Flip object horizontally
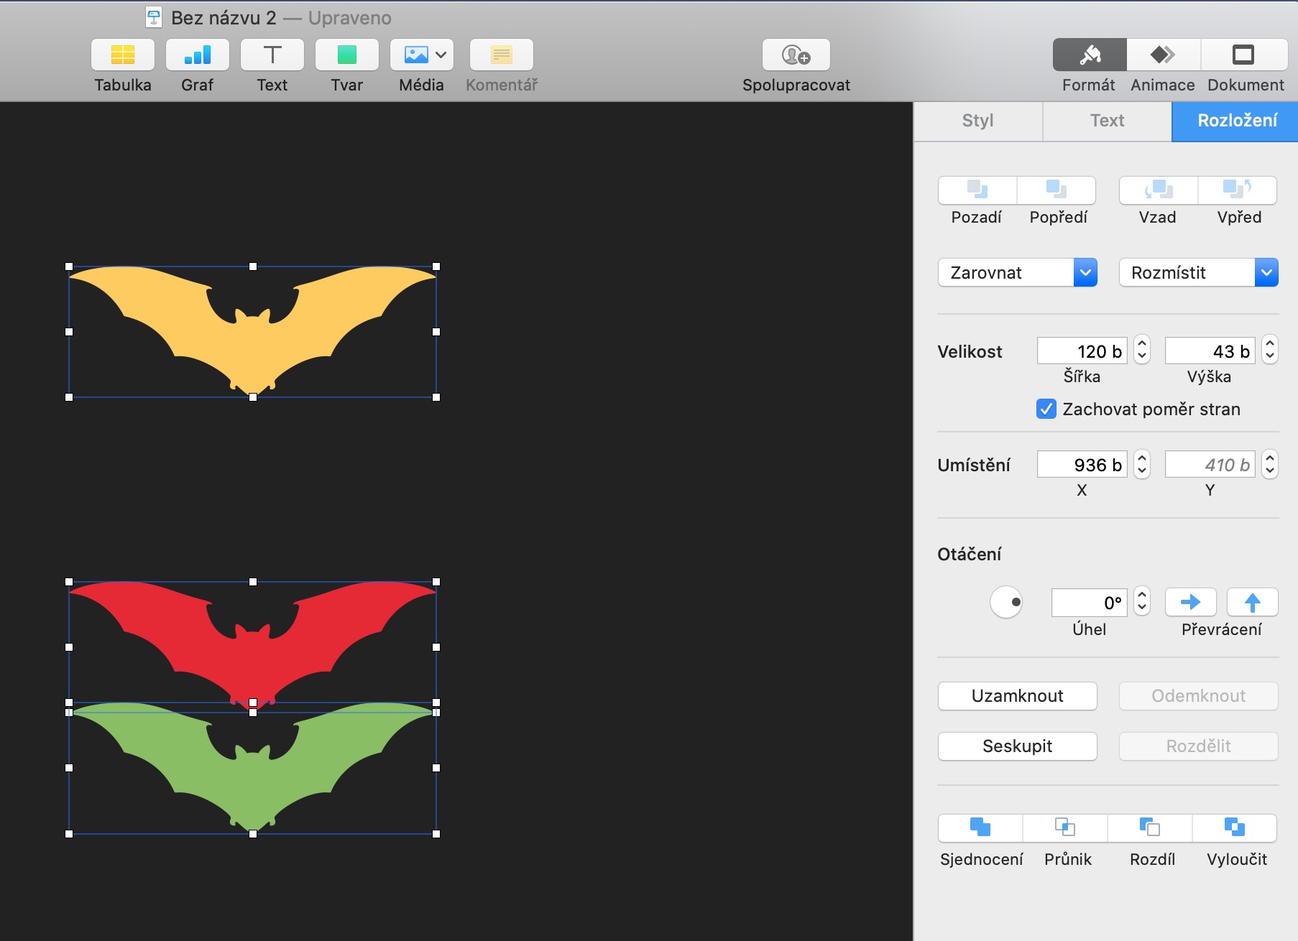Image resolution: width=1298 pixels, height=941 pixels. (x=1191, y=602)
